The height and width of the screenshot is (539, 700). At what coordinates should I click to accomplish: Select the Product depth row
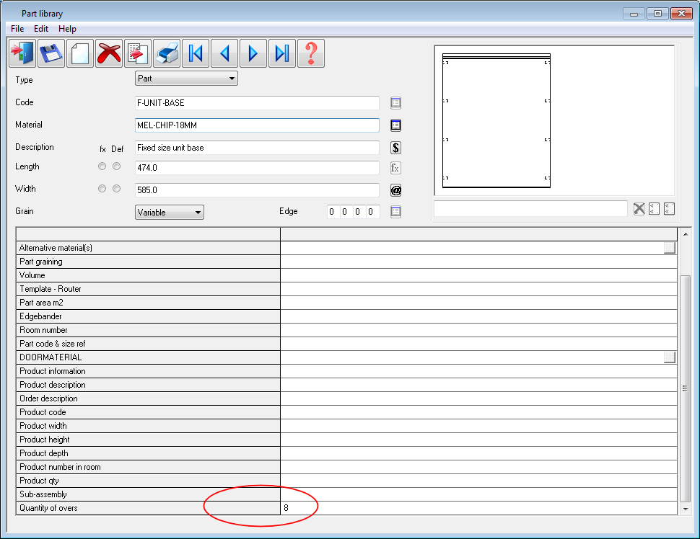346,453
